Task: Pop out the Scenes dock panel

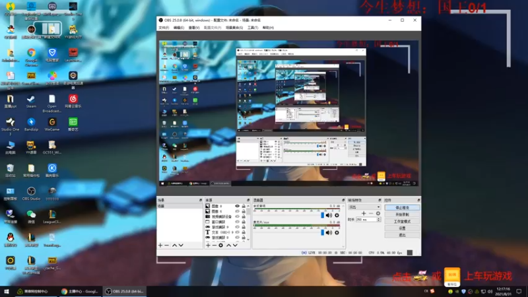Action: coord(201,200)
